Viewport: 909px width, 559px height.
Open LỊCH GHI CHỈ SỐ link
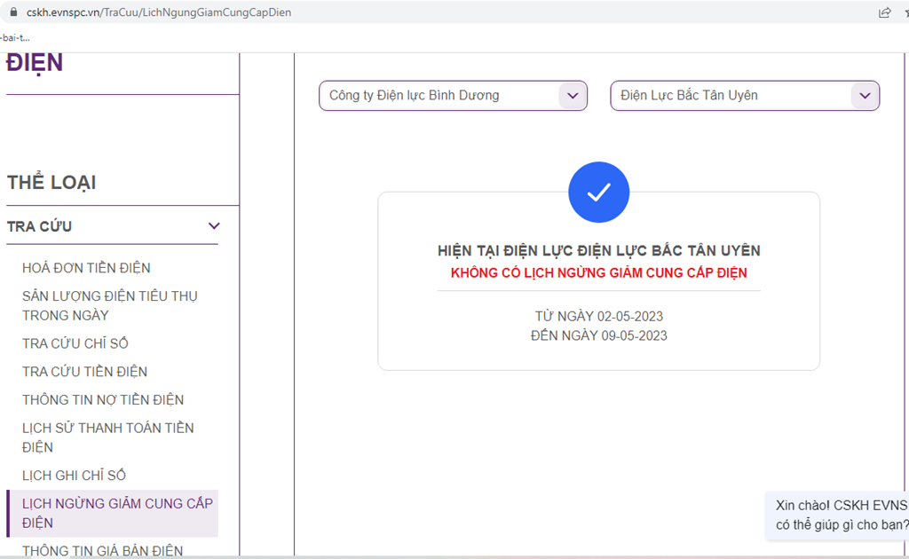(x=75, y=476)
